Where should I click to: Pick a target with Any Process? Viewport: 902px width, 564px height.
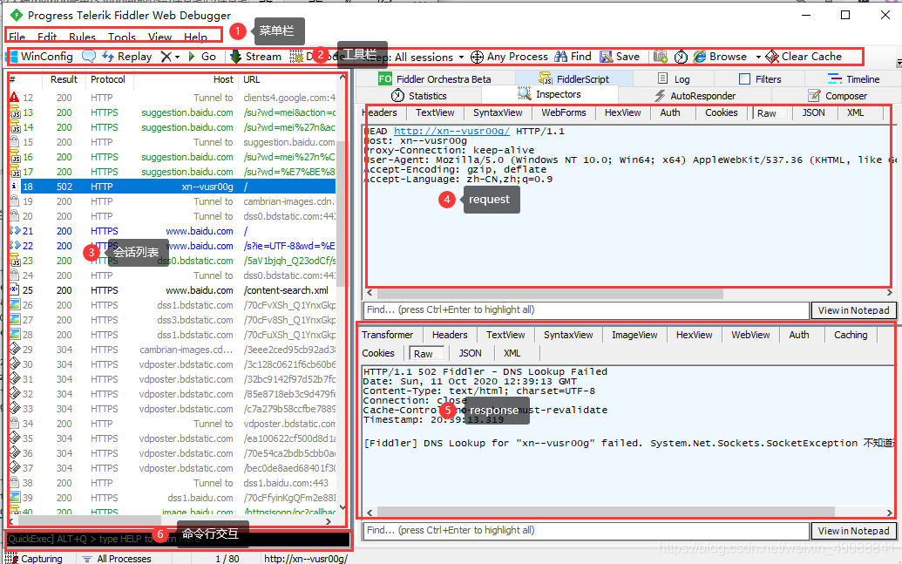click(x=509, y=57)
